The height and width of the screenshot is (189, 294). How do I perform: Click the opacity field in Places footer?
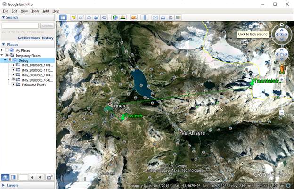(24, 177)
